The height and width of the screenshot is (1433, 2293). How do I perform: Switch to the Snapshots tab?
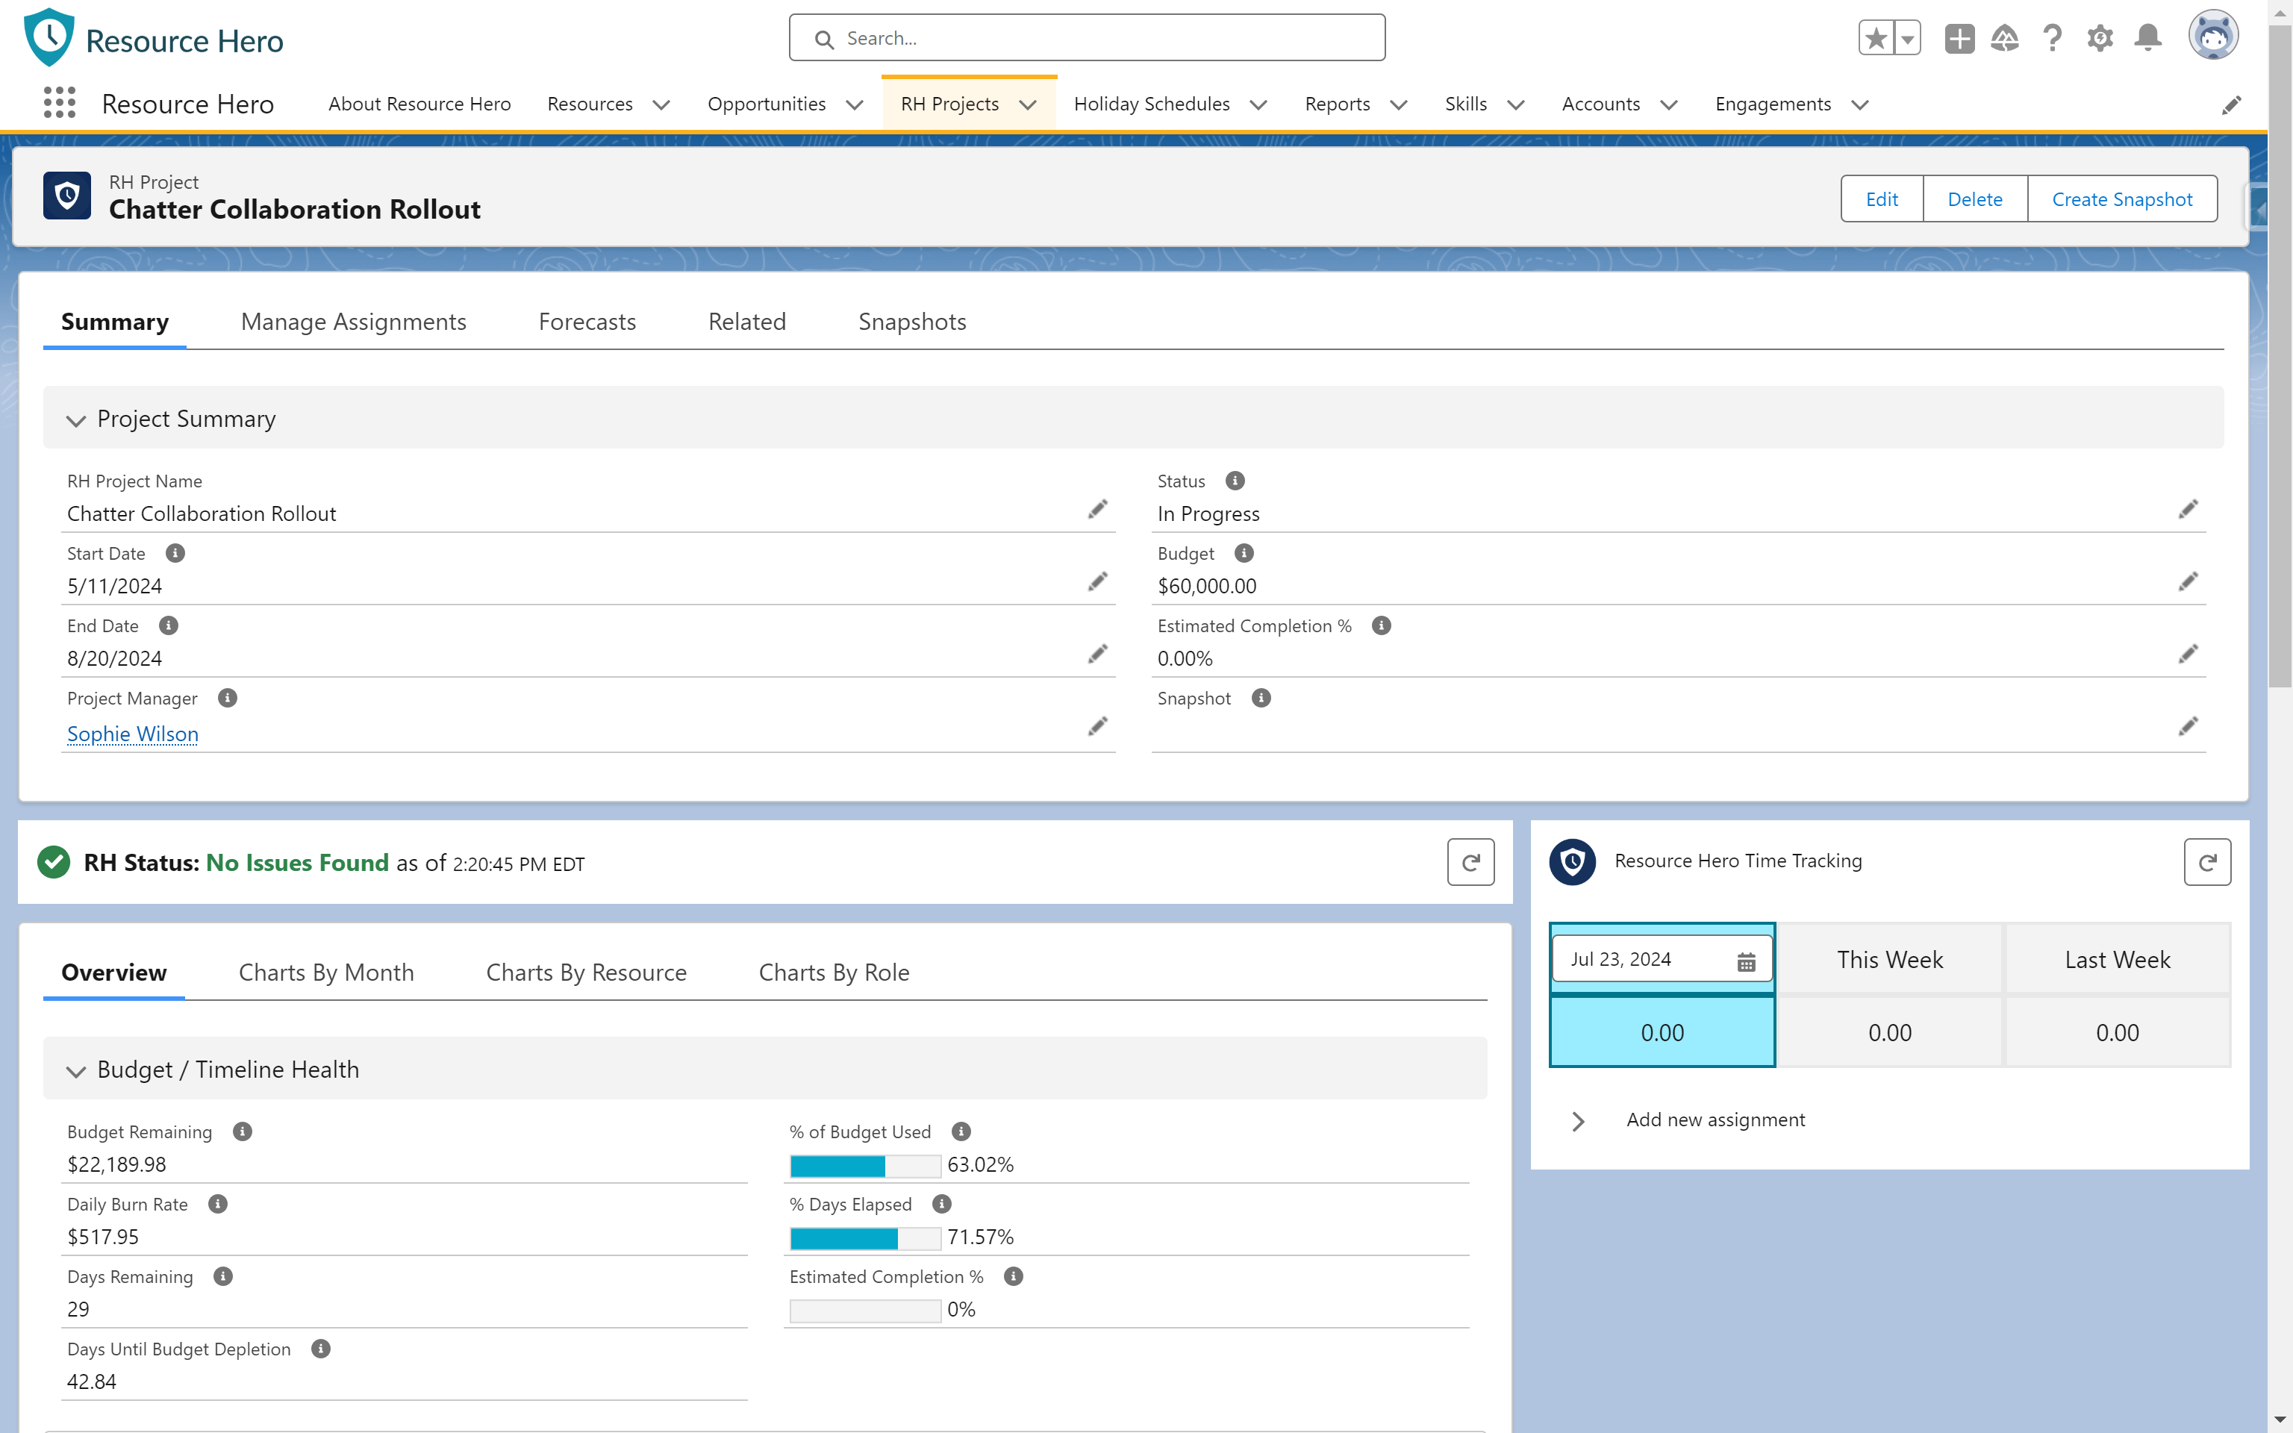pos(911,321)
